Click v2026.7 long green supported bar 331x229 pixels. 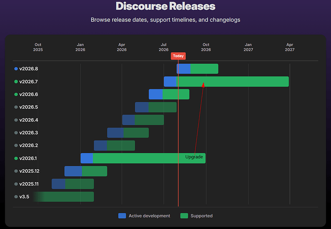pos(233,82)
